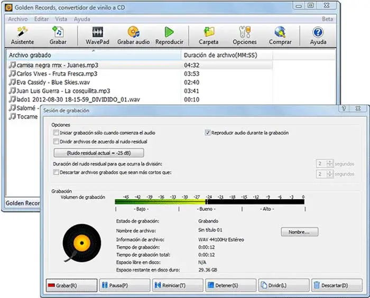Uncheck Reproducir audio durante la grabación

[x=207, y=133]
